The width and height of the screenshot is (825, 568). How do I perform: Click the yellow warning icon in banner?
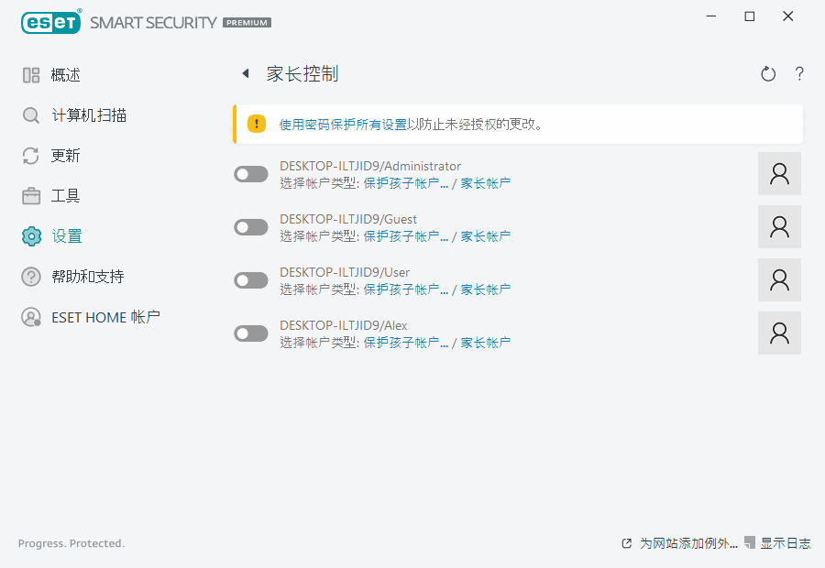click(257, 124)
